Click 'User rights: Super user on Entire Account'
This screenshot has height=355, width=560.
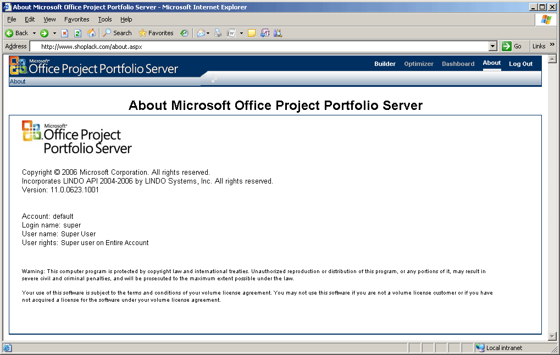[85, 243]
